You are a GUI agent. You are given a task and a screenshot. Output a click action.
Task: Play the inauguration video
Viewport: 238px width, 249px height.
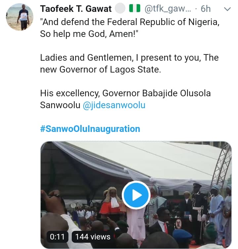(136, 195)
